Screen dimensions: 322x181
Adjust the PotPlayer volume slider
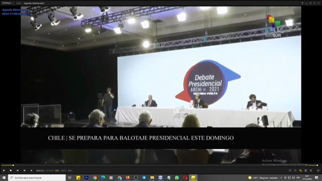tap(313, 165)
